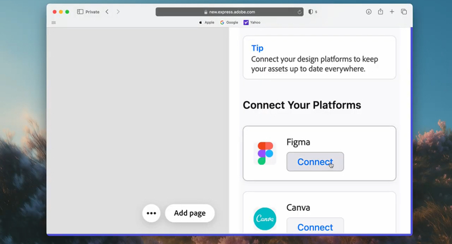The height and width of the screenshot is (244, 452).
Task: Click the Canva logo icon
Action: point(265,219)
